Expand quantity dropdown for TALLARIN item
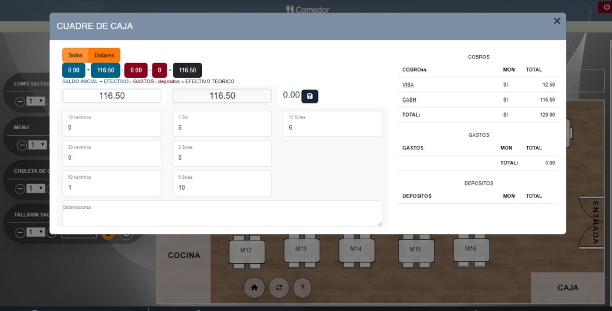The height and width of the screenshot is (311, 612). pyautogui.click(x=36, y=232)
